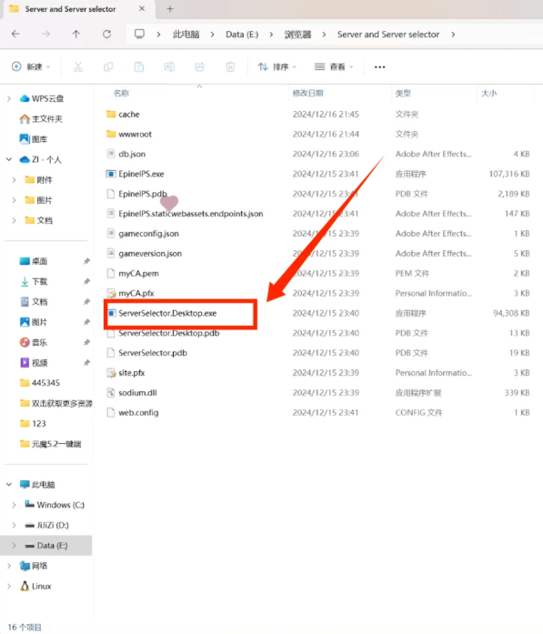Sort by the 大小 column header

tap(488, 93)
